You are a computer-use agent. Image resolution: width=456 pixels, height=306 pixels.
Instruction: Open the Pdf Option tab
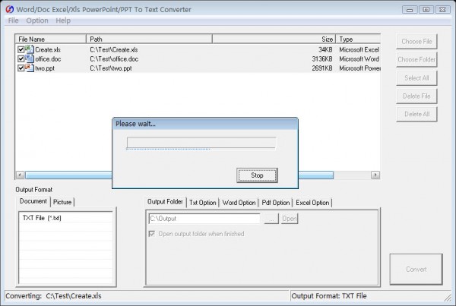click(x=276, y=203)
